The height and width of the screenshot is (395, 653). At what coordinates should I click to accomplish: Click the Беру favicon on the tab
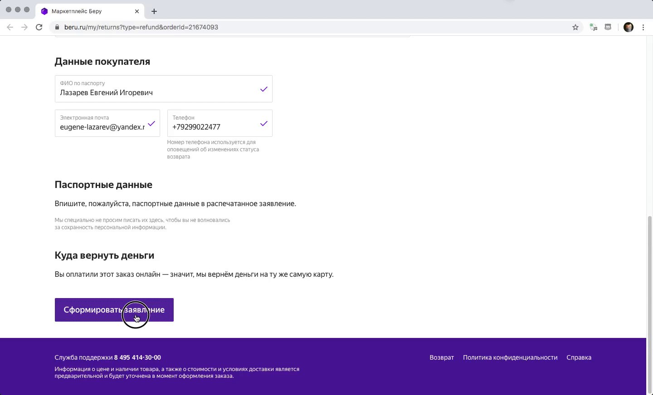44,11
